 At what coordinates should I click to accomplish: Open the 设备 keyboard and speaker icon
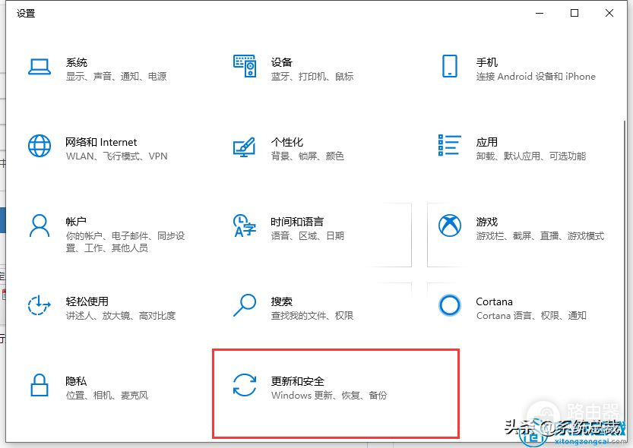(x=245, y=66)
